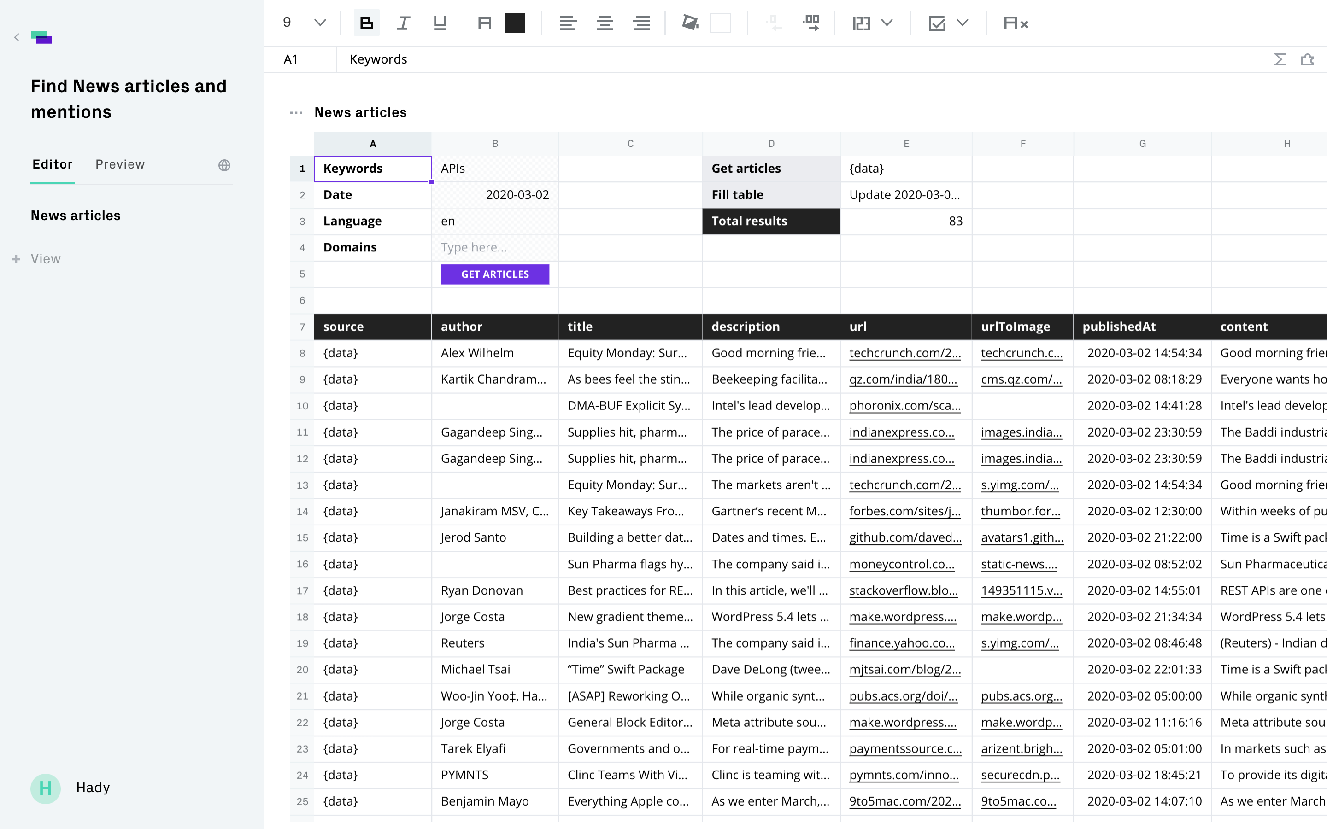Click the sigma formula icon

(1279, 59)
